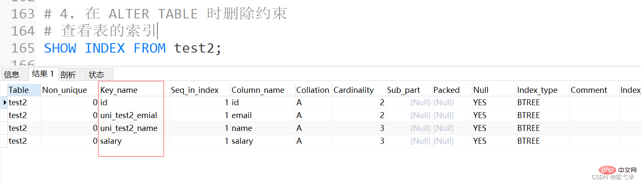Open the 剖析 tab

[x=68, y=74]
